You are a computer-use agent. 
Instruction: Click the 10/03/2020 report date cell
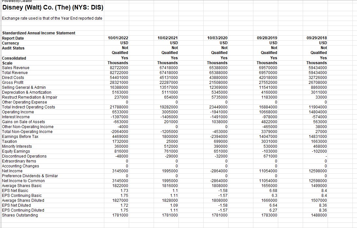217,38
